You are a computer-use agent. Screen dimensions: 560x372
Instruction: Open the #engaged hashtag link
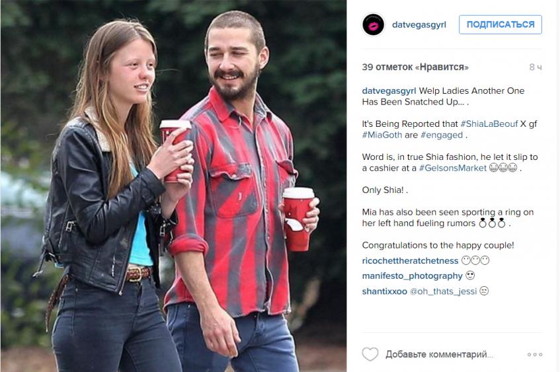(x=442, y=135)
